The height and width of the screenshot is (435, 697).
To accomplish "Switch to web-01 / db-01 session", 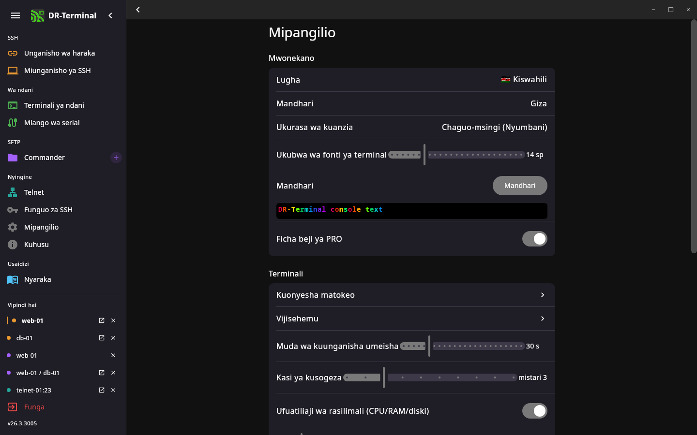I will [38, 373].
